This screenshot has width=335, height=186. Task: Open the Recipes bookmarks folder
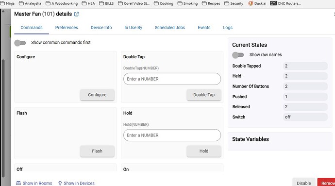click(211, 3)
